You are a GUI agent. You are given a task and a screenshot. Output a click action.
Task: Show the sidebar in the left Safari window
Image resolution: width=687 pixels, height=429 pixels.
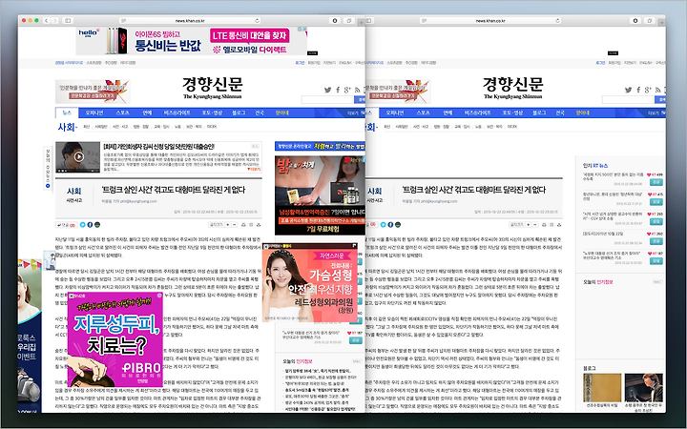coord(68,21)
